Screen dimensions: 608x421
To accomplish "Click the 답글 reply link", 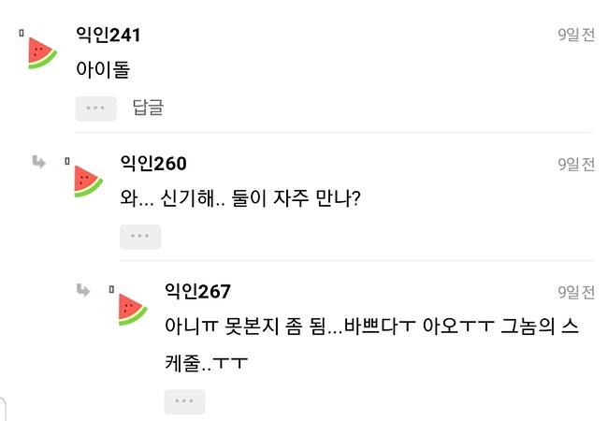I will 148,107.
